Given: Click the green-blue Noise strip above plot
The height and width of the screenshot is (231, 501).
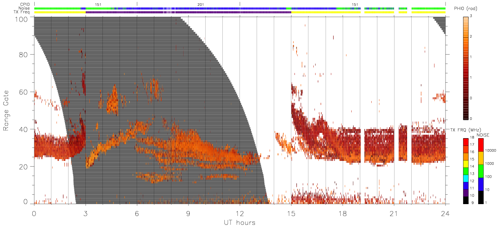Looking at the screenshot, I should tap(240, 8).
